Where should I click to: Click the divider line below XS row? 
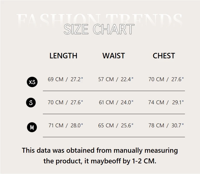pyautogui.click(x=114, y=91)
